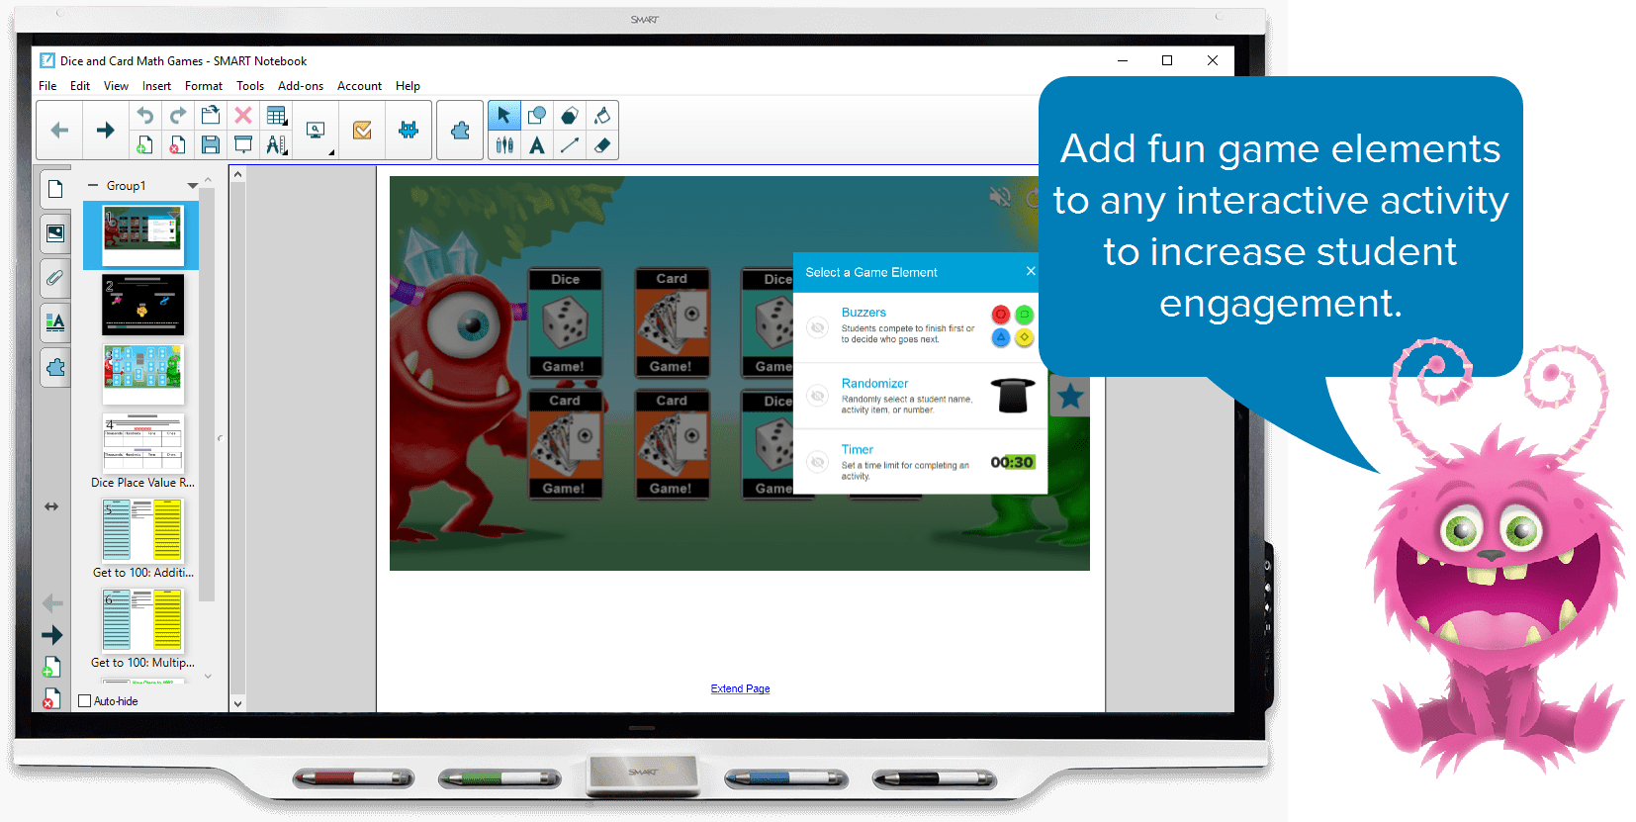Add a page using the sidebar icon
Image resolution: width=1636 pixels, height=822 pixels.
(x=51, y=668)
